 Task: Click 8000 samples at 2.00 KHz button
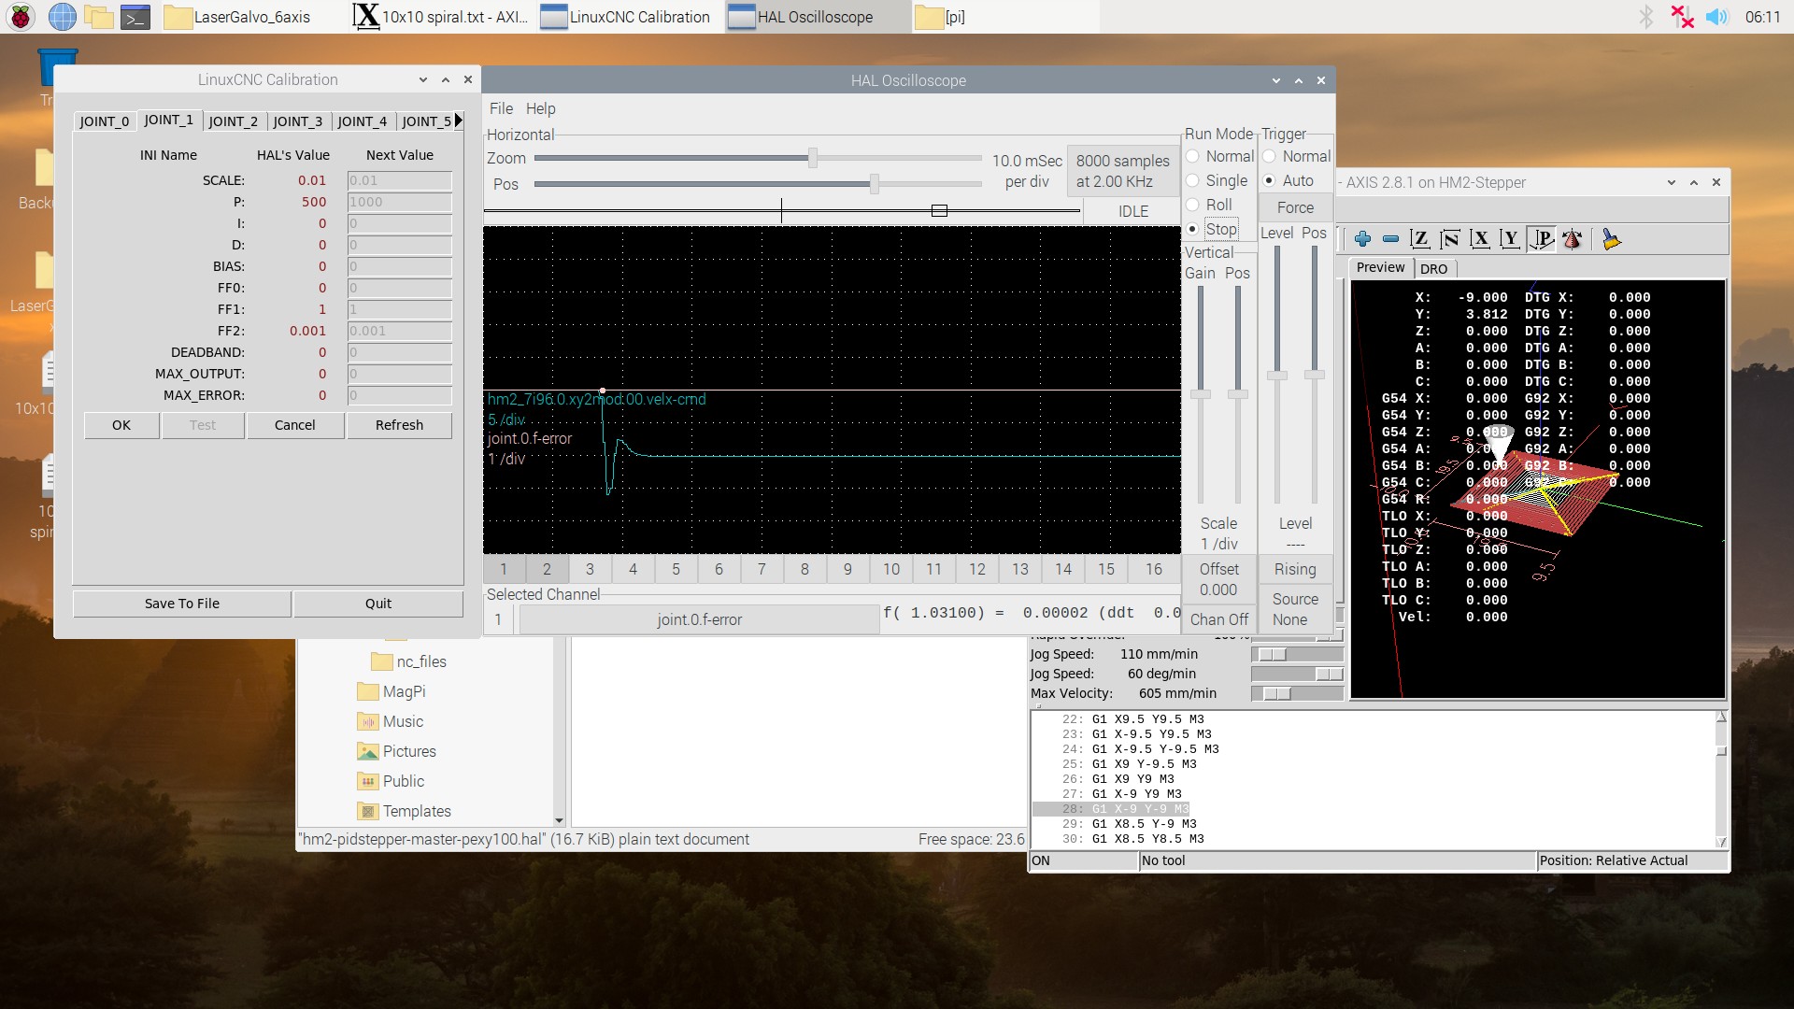[x=1122, y=171]
